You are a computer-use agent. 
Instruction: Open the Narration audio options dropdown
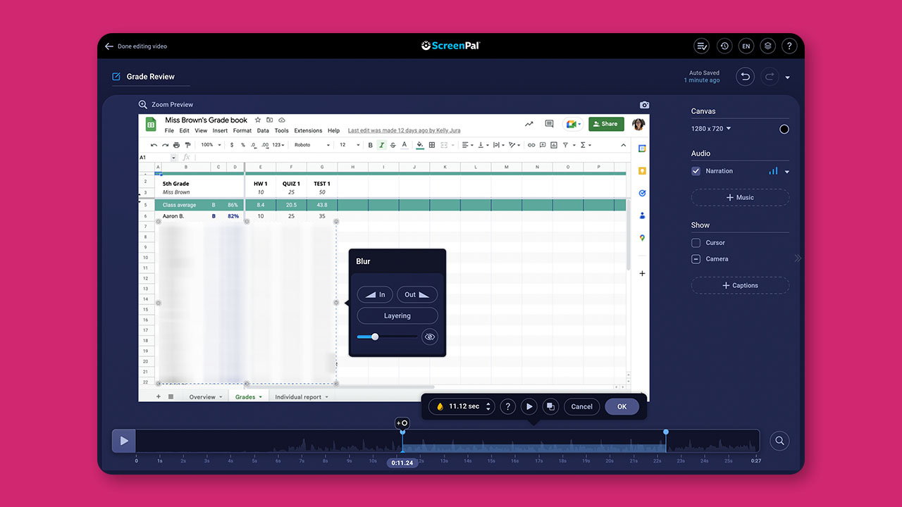click(787, 172)
